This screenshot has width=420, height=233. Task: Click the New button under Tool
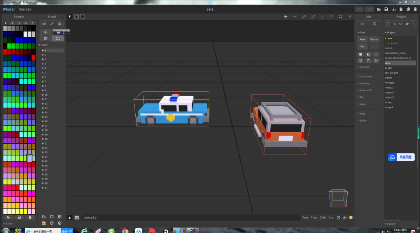[x=362, y=39]
